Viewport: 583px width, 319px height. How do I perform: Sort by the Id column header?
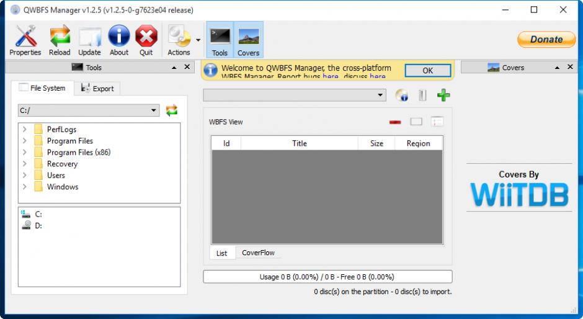tap(226, 143)
